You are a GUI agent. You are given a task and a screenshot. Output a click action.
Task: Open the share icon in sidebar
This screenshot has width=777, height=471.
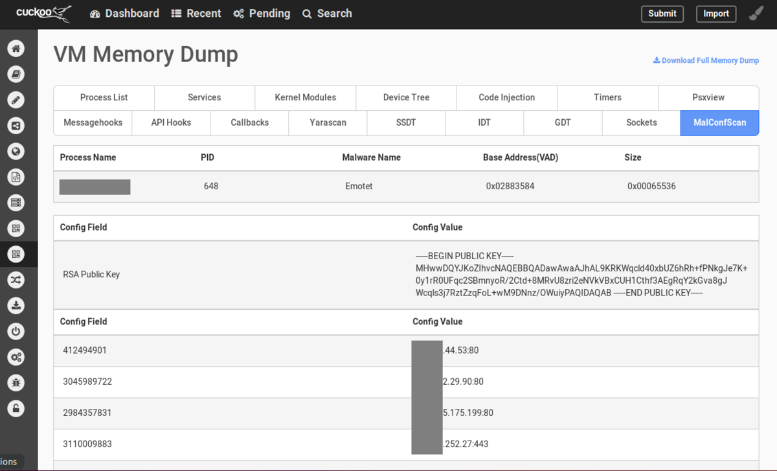tap(16, 126)
